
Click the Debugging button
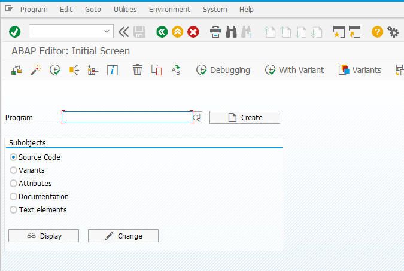point(223,70)
